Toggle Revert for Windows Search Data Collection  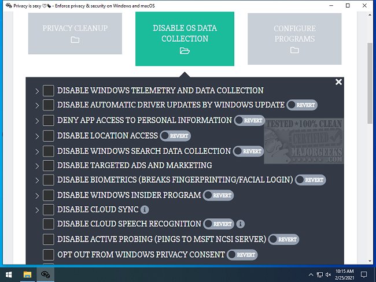point(248,151)
